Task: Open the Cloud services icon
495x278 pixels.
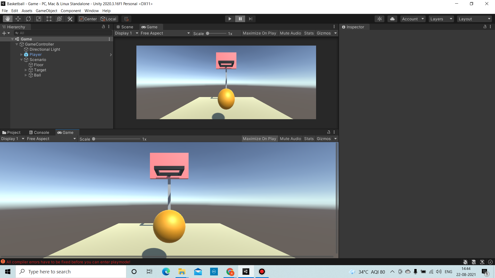Action: click(x=392, y=19)
